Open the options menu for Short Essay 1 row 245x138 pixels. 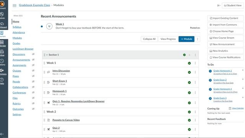[195, 82]
